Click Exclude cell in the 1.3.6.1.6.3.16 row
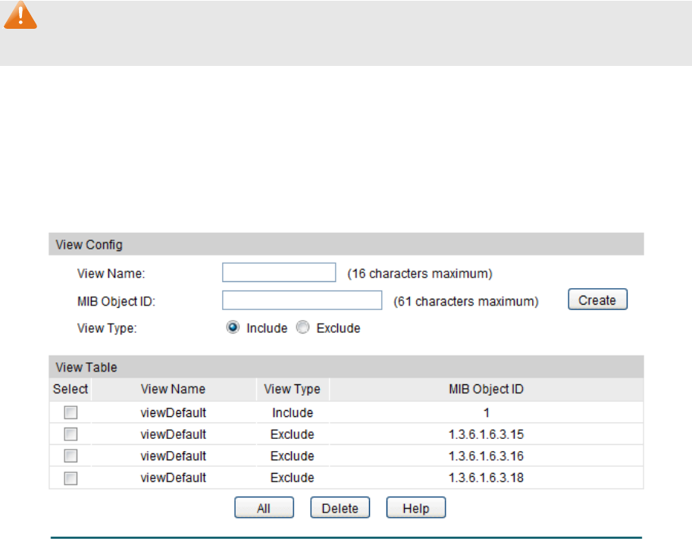 pyautogui.click(x=292, y=456)
